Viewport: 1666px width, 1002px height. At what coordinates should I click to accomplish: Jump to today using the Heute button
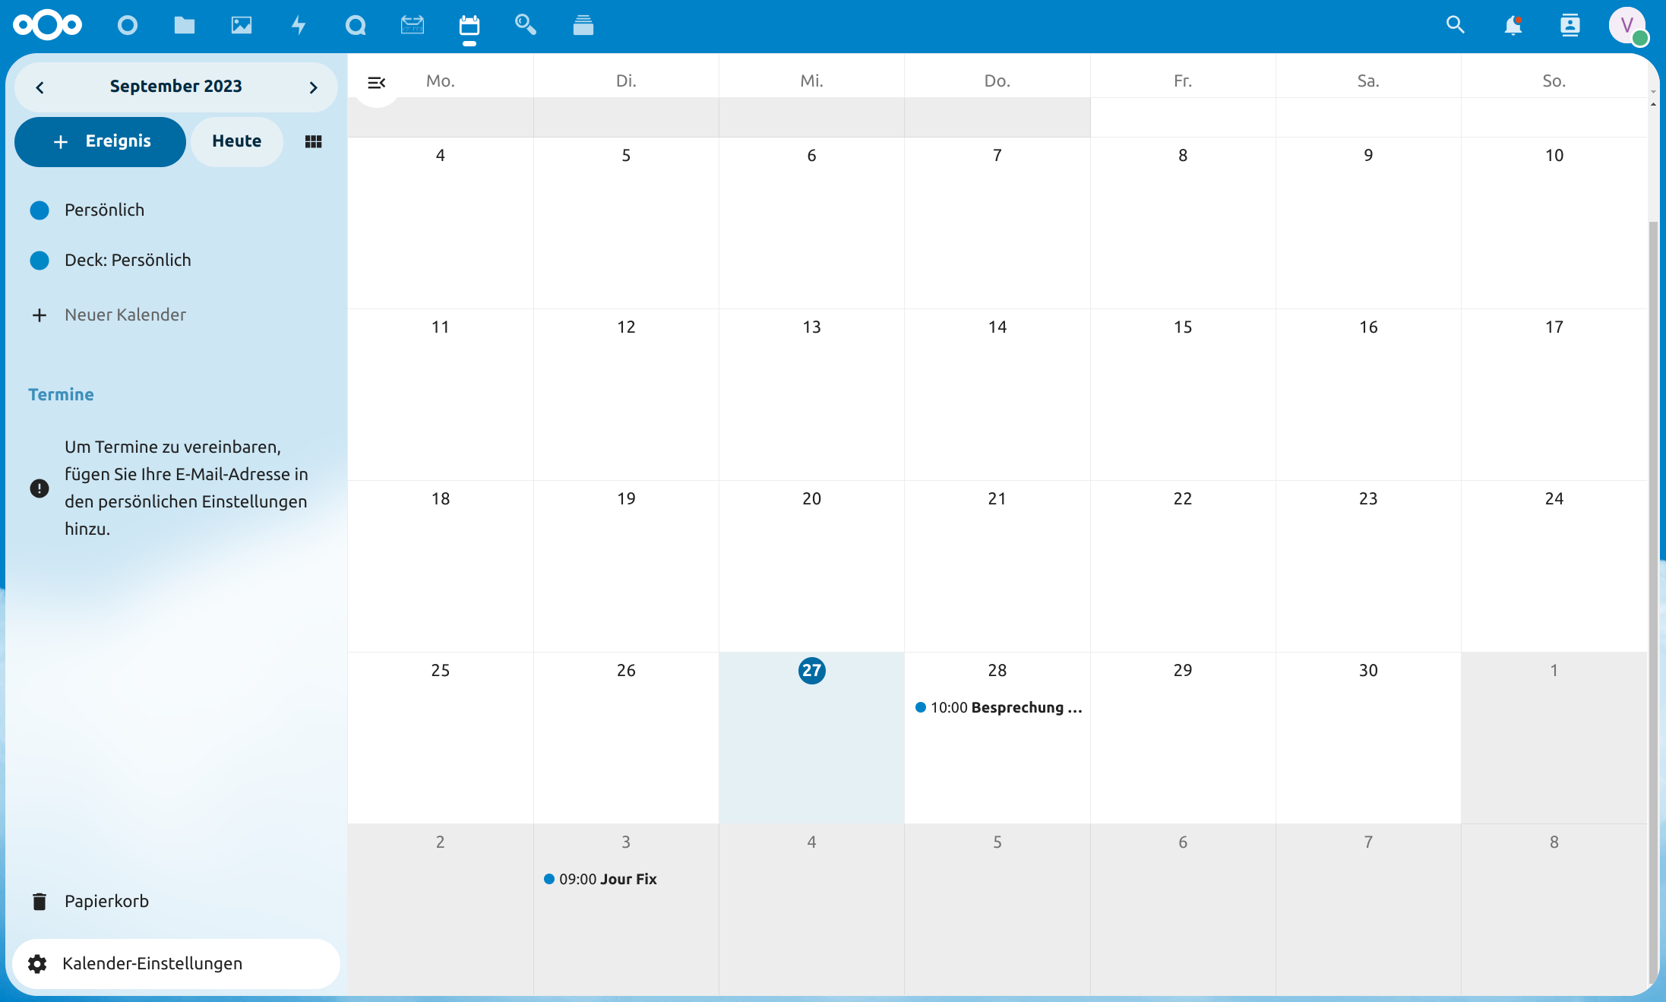click(x=236, y=141)
